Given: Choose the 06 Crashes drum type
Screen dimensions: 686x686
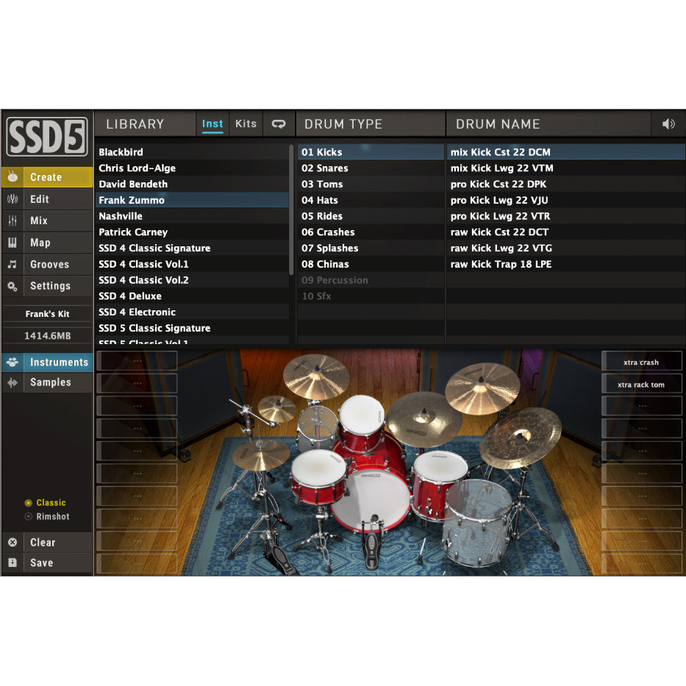Looking at the screenshot, I should [371, 232].
